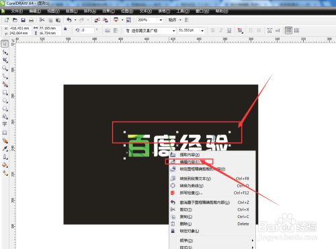
Task: Open the 文件(F) File menu
Action: click(x=17, y=11)
